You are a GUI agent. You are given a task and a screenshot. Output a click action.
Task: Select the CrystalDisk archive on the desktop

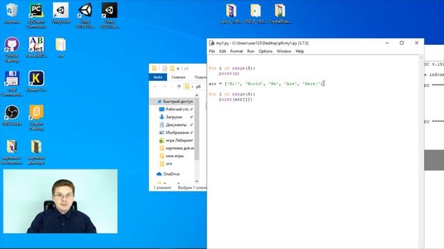tap(280, 13)
